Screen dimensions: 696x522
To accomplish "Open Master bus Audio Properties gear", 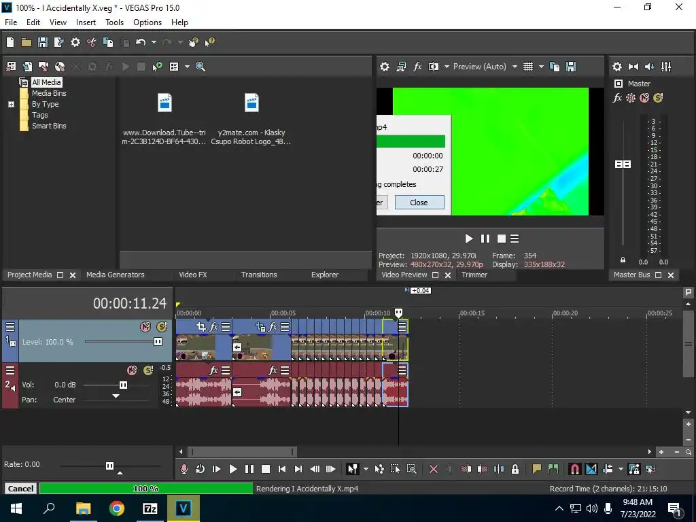I will (x=617, y=67).
